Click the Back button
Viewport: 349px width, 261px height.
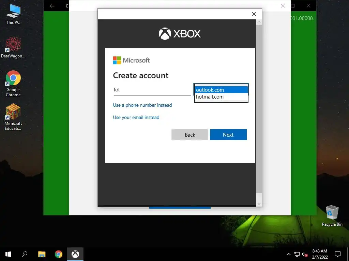pyautogui.click(x=190, y=135)
